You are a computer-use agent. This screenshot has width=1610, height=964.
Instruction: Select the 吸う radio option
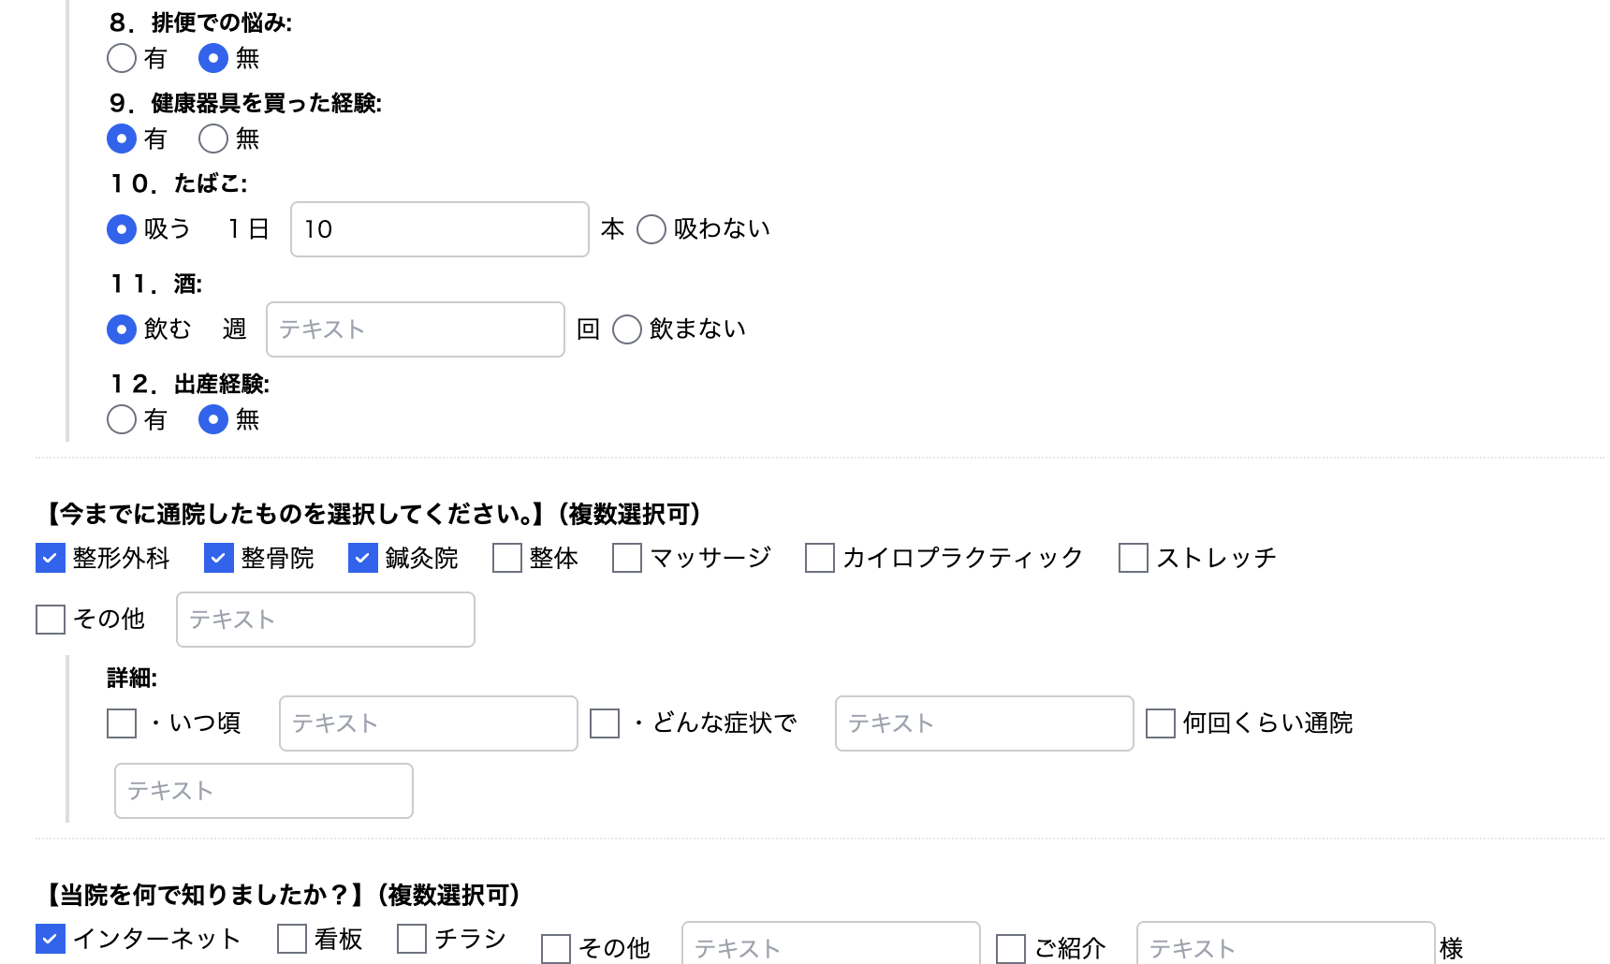pos(121,228)
